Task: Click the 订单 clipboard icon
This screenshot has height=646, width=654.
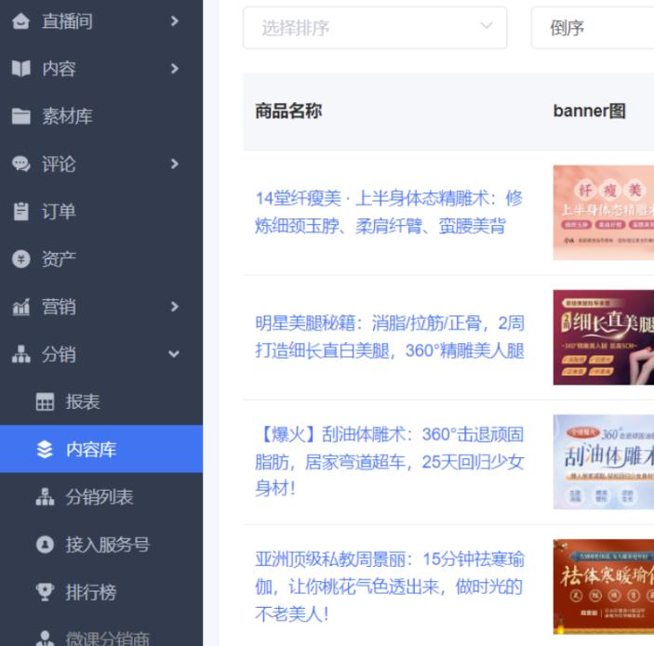Action: 21,212
